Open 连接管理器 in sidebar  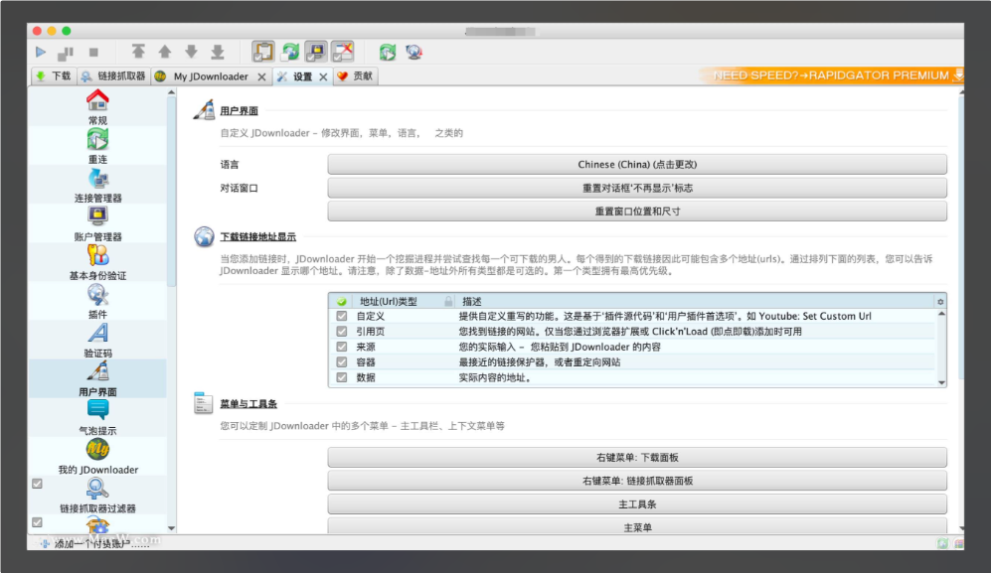tap(97, 185)
